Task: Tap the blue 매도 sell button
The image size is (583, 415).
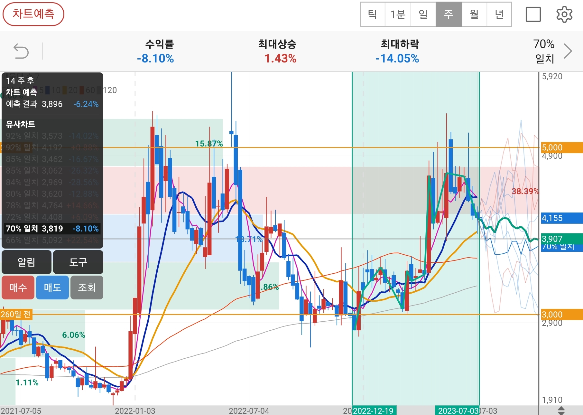Action: pos(52,288)
